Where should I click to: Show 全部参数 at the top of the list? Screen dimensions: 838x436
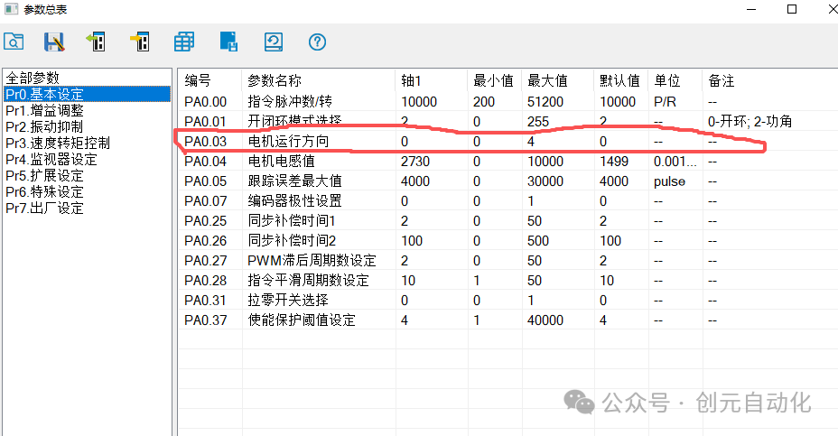pos(33,78)
